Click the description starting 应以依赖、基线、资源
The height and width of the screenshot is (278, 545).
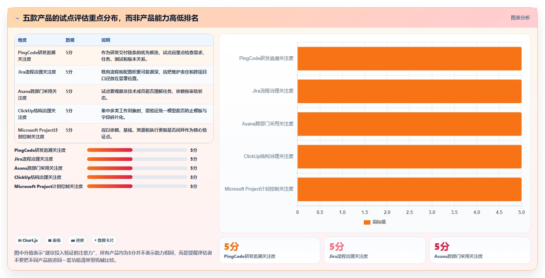[154, 133]
